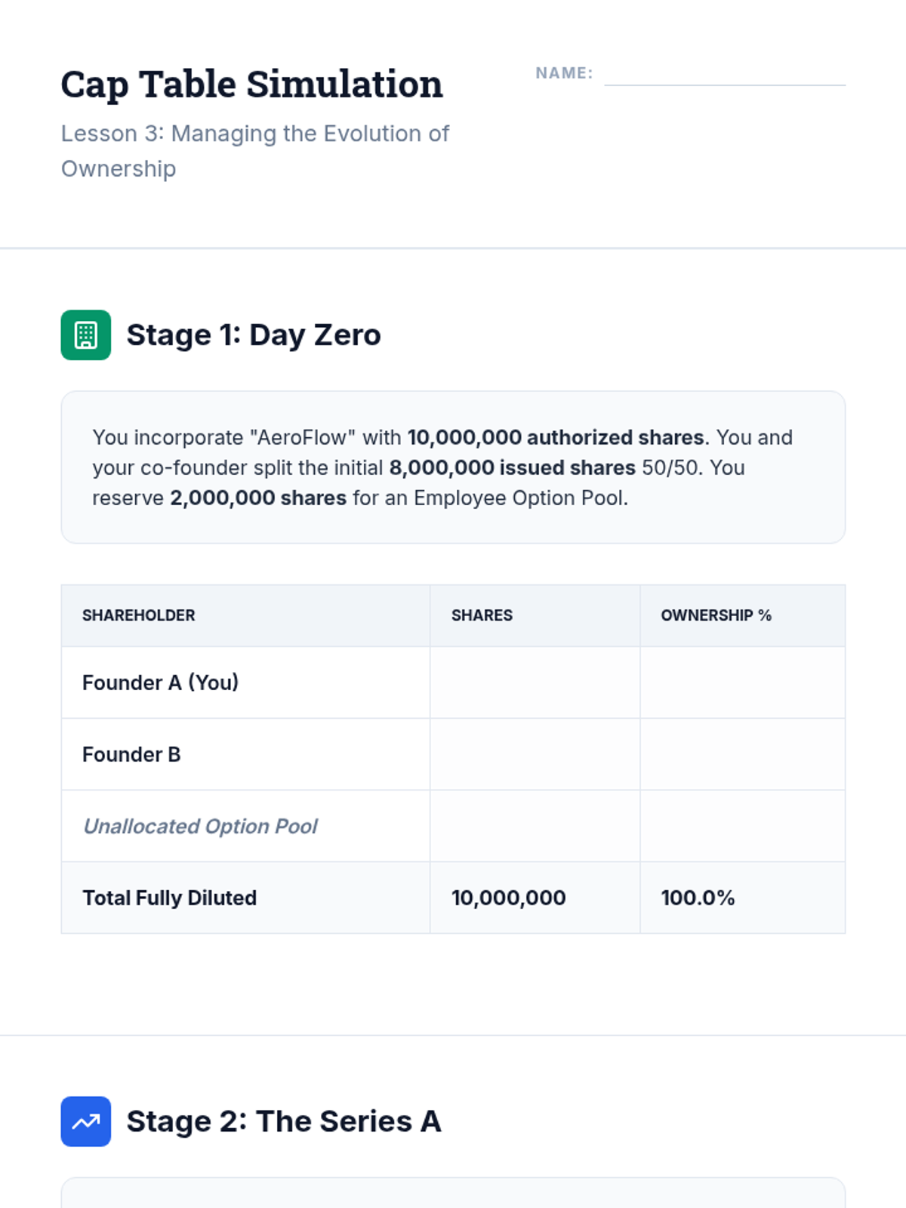906x1208 pixels.
Task: Click the Lesson 3 subtitle text
Action: click(254, 150)
